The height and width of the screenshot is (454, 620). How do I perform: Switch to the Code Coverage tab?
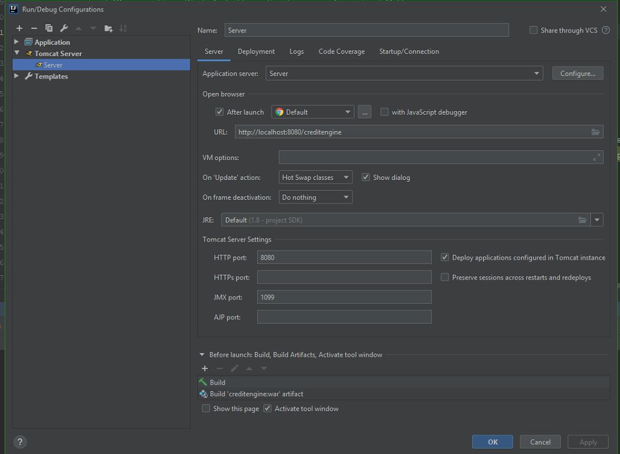(x=342, y=51)
